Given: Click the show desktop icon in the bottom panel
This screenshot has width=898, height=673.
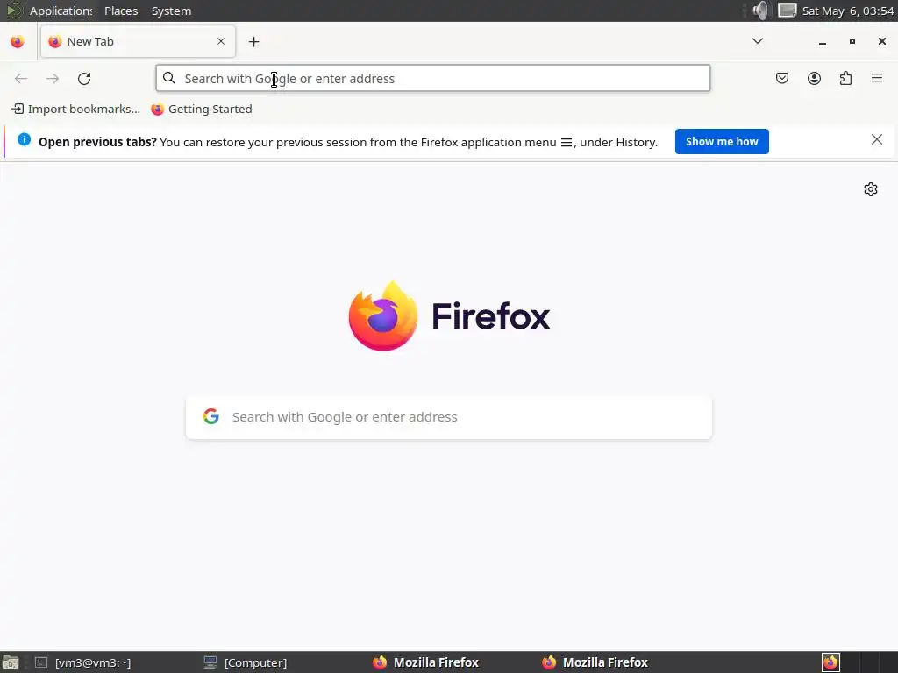Looking at the screenshot, I should [11, 662].
